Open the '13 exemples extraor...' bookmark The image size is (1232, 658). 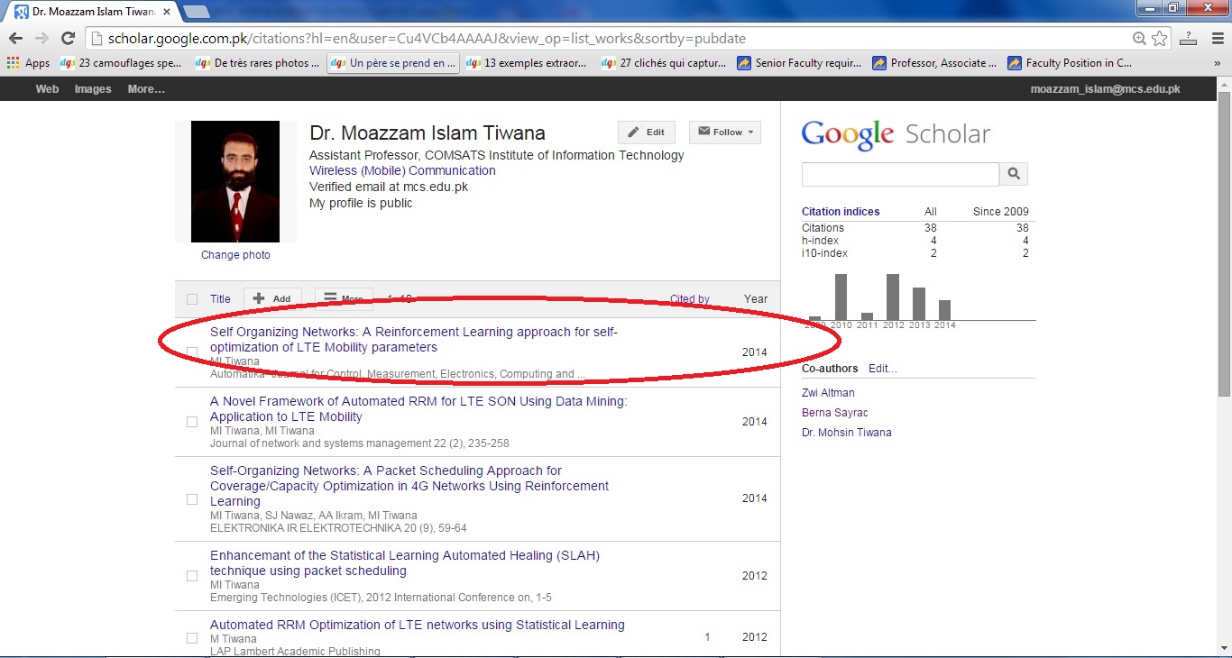527,63
